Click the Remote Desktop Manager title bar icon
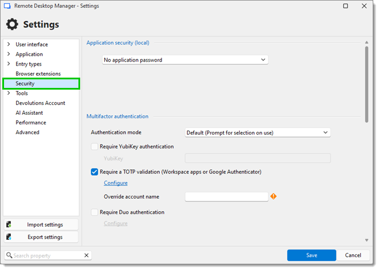The width and height of the screenshot is (379, 270). click(7, 6)
